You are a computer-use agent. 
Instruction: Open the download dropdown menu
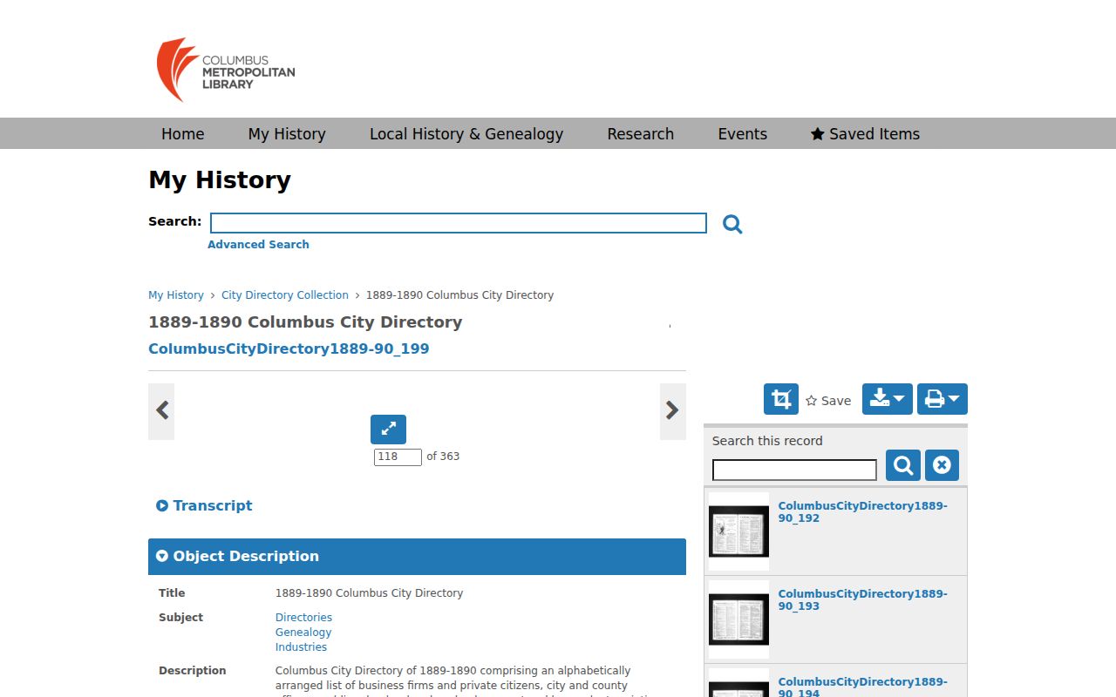point(888,399)
